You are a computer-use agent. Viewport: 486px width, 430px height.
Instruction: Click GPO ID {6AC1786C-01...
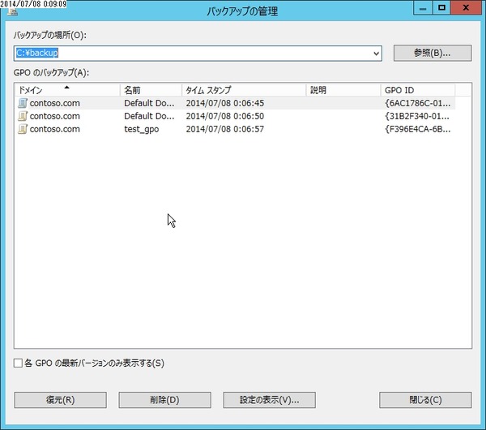tap(417, 103)
